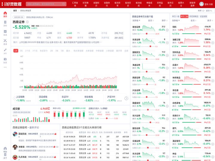Click 西南证券 52周价 slider dot
Screen dimensions: 215x161
pos(107,118)
